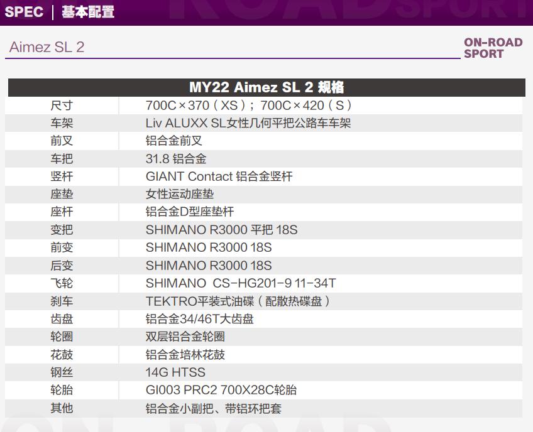Screen dimensions: 533x432
Task: Select the 31.8 铝合金 handlebar value
Action: click(176, 159)
